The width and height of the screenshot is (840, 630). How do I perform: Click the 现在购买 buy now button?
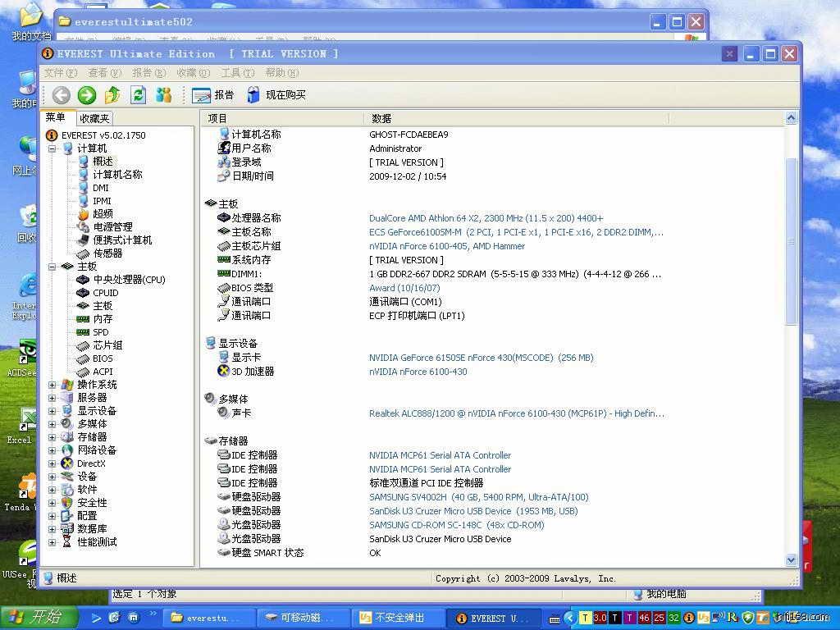pos(276,95)
